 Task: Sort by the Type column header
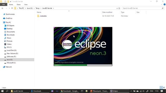coord(123,12)
